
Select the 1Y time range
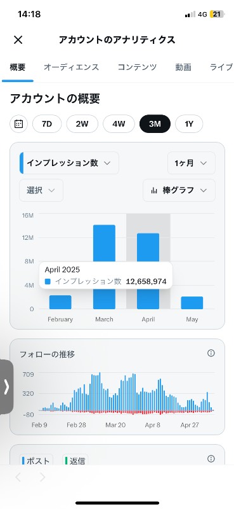point(189,123)
